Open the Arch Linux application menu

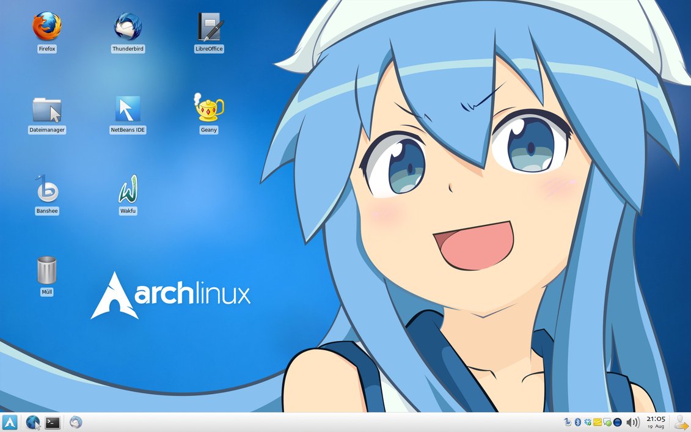pyautogui.click(x=10, y=422)
